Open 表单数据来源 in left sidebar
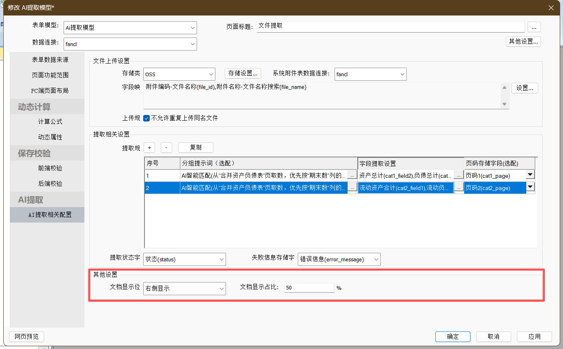Viewport: 563px width, 349px height. [x=50, y=60]
